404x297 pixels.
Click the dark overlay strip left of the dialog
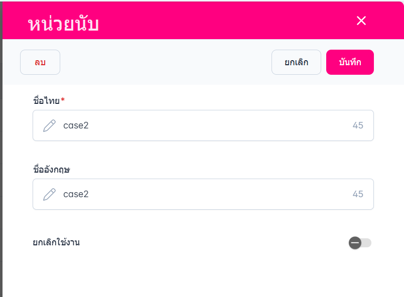coord(1,176)
